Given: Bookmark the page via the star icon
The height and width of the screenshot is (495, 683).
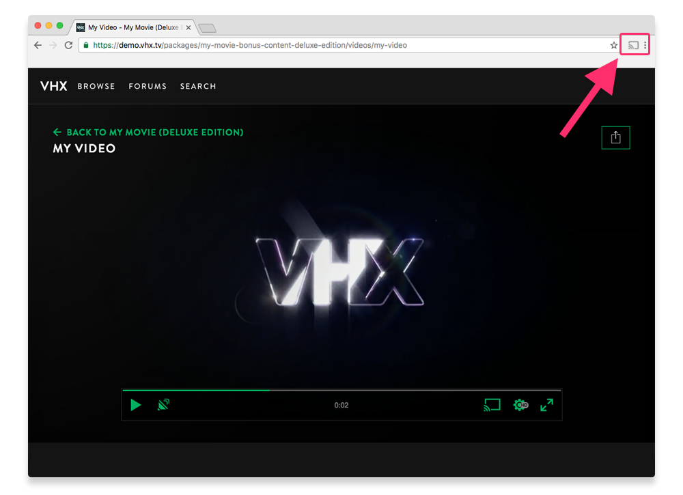Looking at the screenshot, I should click(x=613, y=45).
